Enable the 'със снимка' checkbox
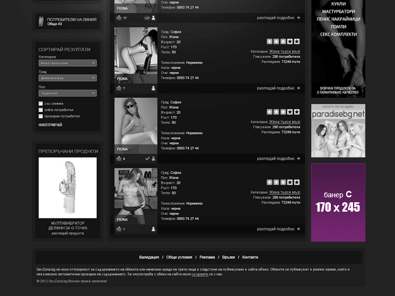The image size is (395, 296). pos(41,104)
